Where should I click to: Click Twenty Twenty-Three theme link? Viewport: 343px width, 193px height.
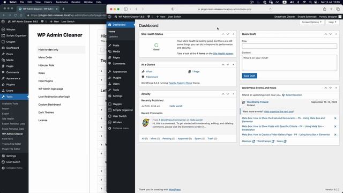pyautogui.click(x=180, y=83)
